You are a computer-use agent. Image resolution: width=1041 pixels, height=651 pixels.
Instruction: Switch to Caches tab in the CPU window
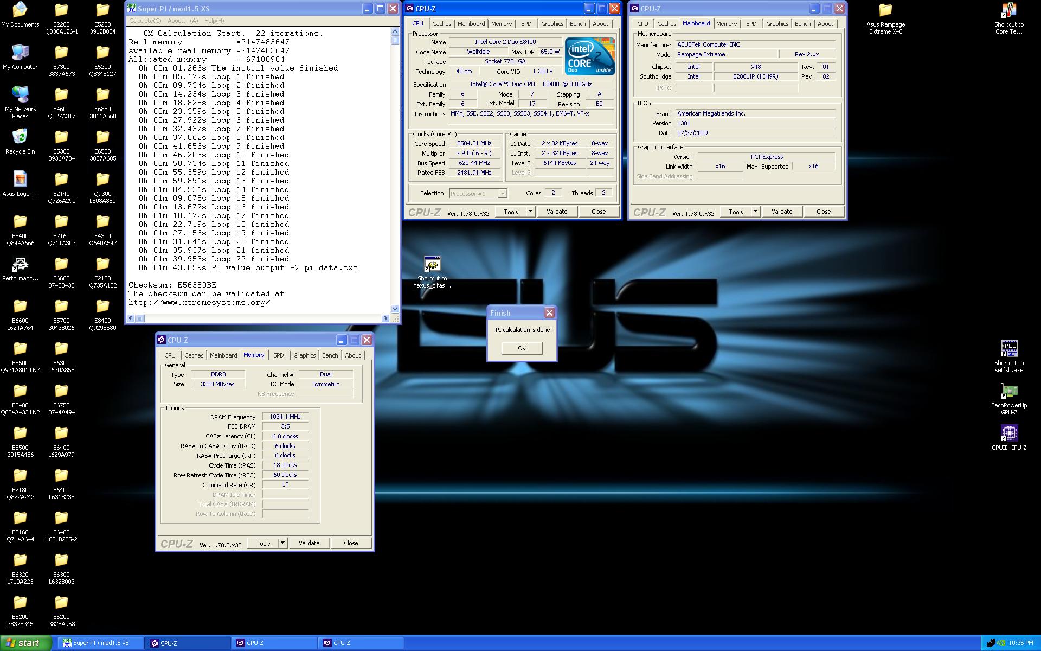[441, 24]
